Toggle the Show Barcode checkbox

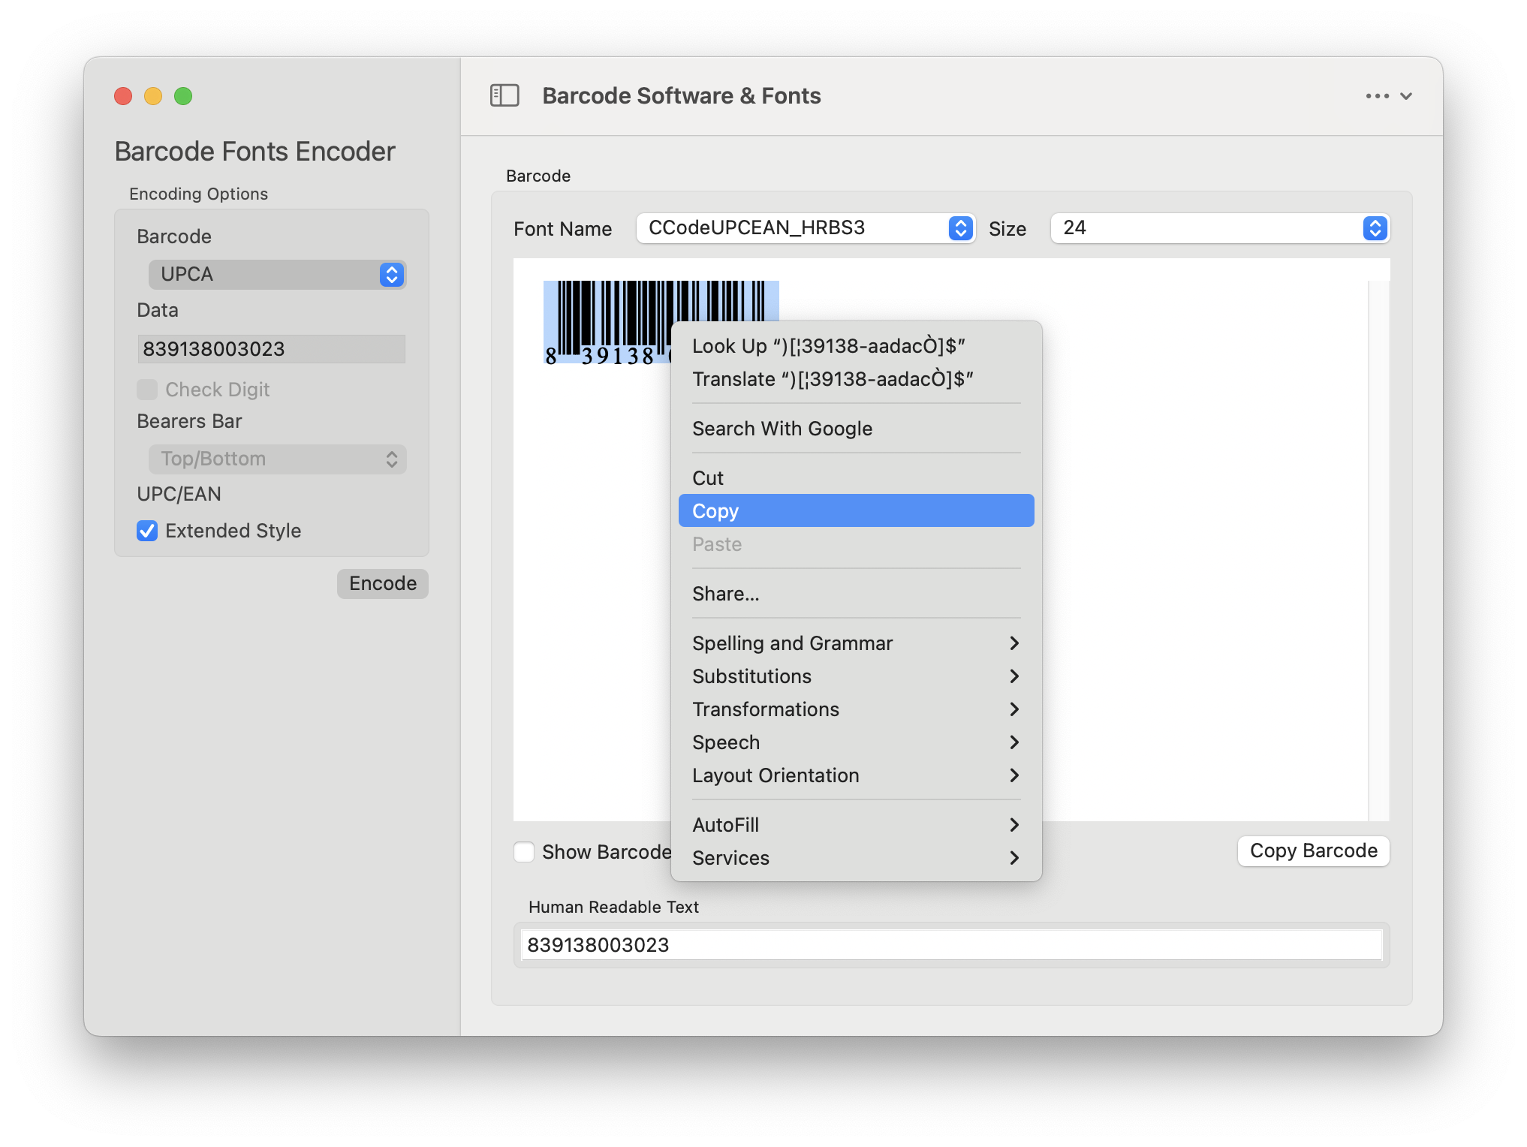(x=524, y=852)
